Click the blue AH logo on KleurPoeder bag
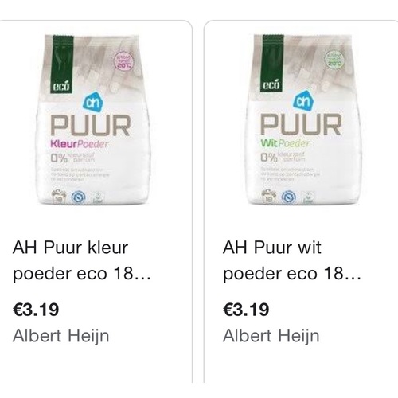 point(92,103)
